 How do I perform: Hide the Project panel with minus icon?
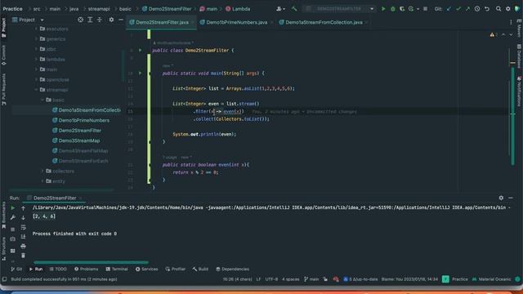click(121, 20)
